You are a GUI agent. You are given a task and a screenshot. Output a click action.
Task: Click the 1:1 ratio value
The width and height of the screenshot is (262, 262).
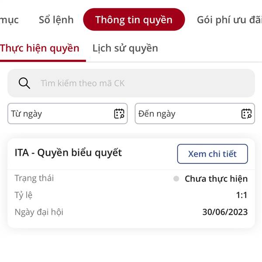coord(241,195)
